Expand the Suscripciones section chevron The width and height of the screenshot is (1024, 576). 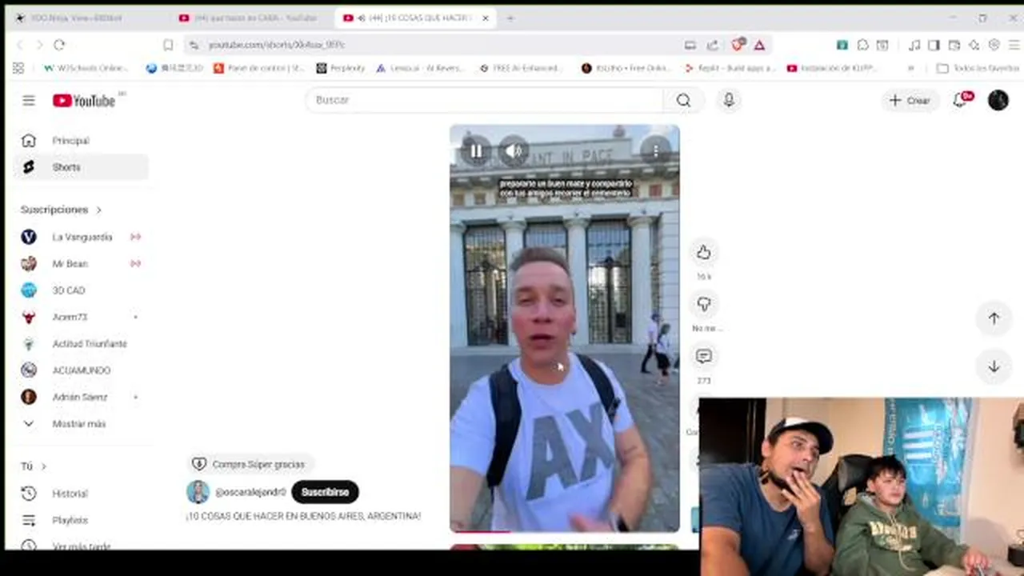(99, 210)
